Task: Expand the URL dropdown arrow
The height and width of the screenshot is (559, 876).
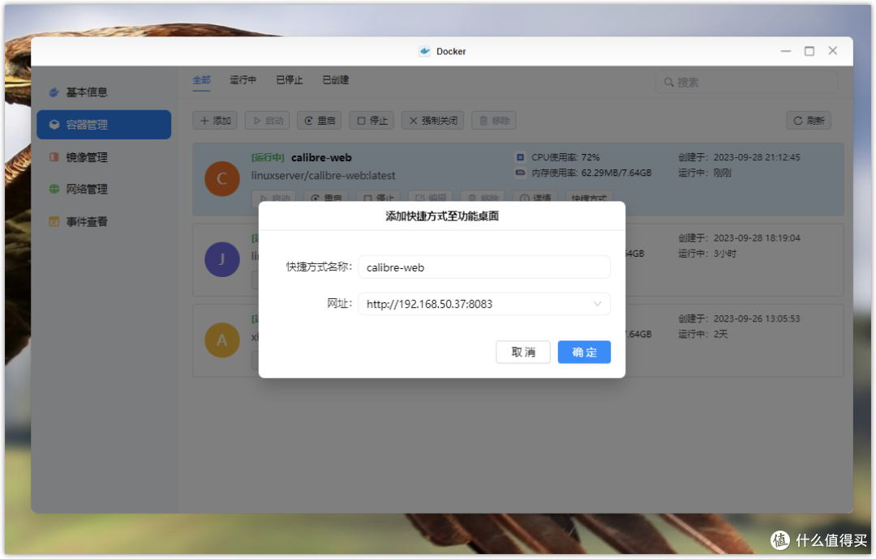Action: (597, 304)
